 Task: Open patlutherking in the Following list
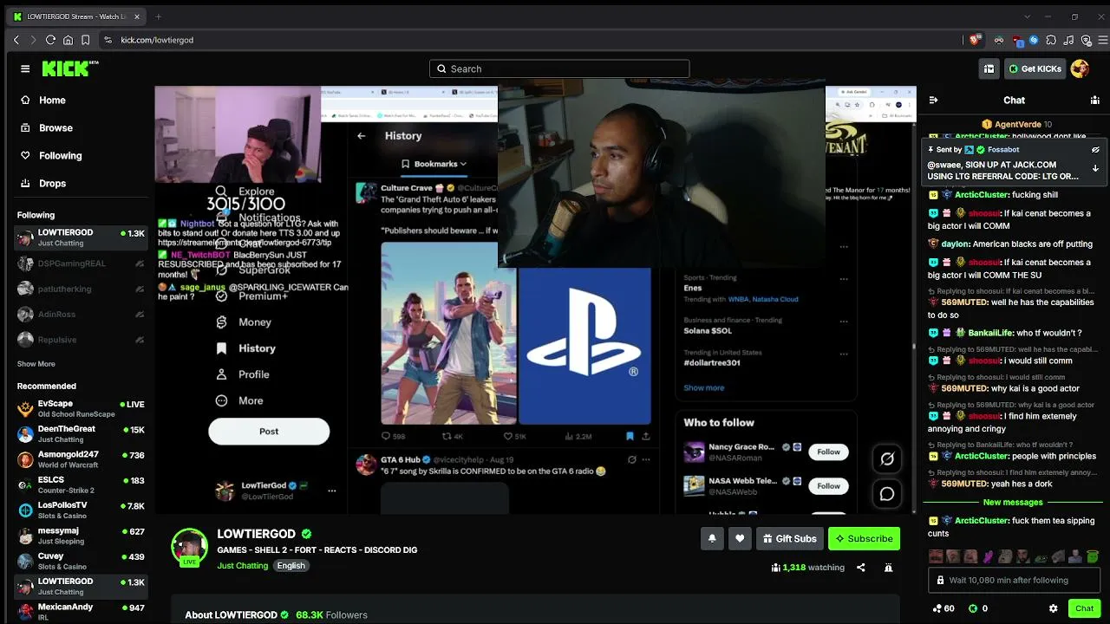82,289
